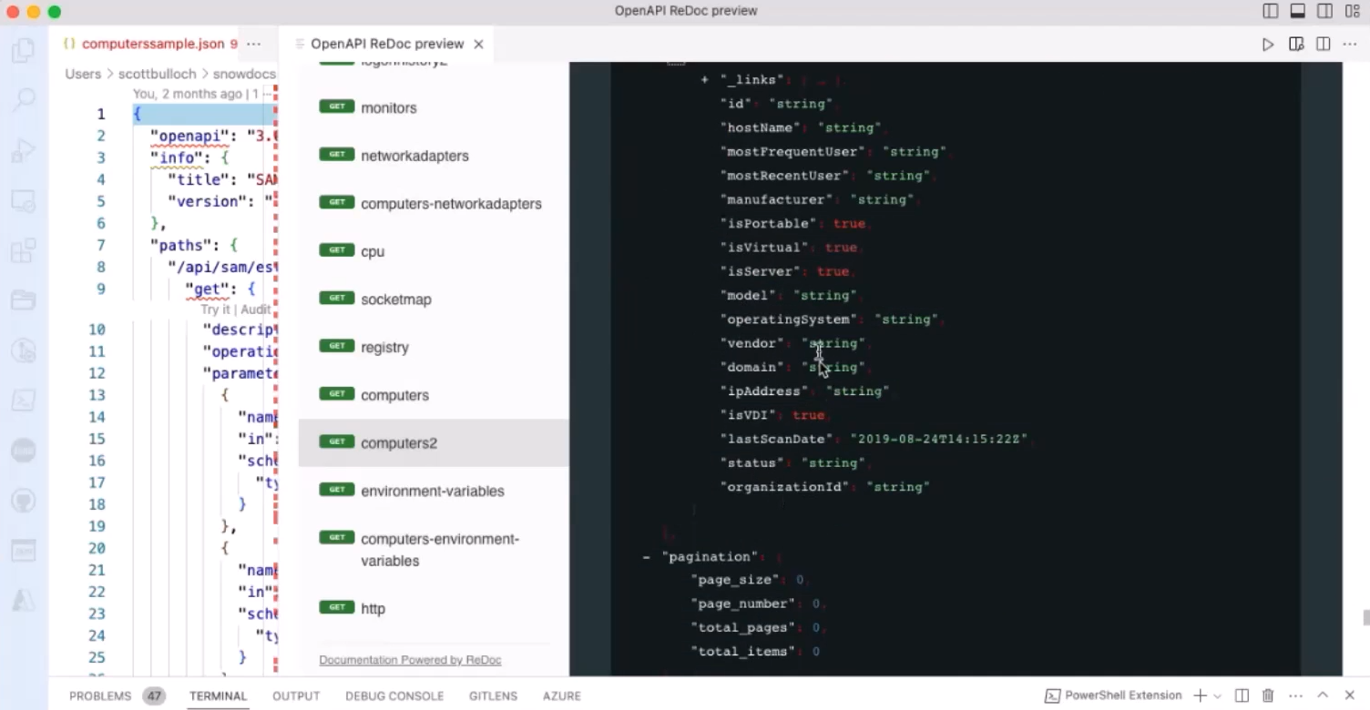Viewport: 1370px width, 710px height.
Task: Open the Explorer view in activity bar
Action: [x=24, y=50]
